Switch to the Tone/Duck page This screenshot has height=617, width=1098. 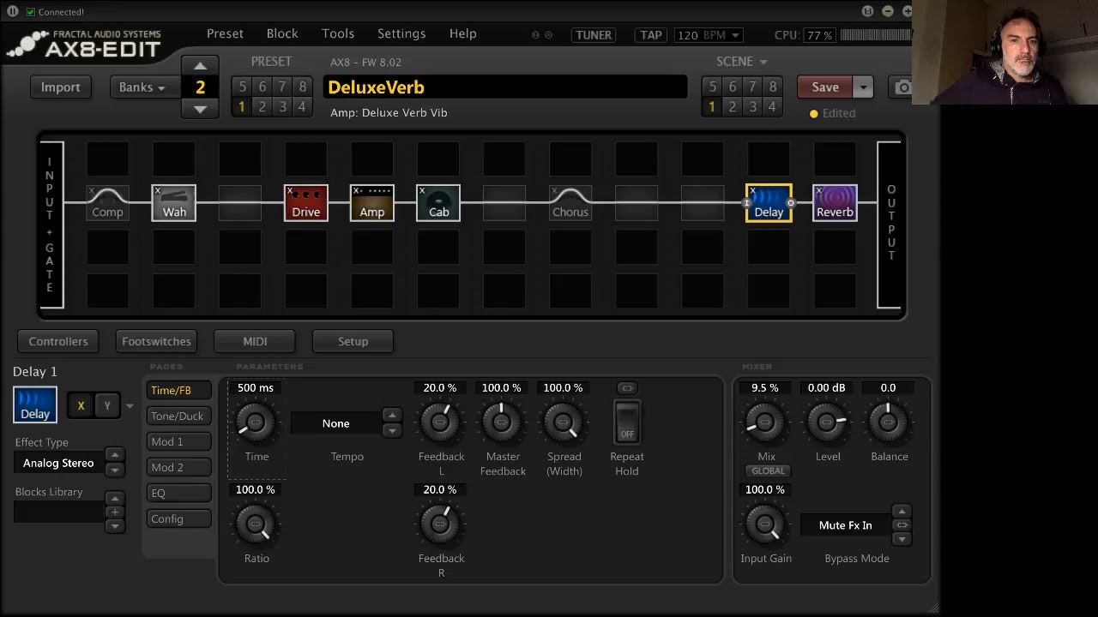click(x=178, y=416)
